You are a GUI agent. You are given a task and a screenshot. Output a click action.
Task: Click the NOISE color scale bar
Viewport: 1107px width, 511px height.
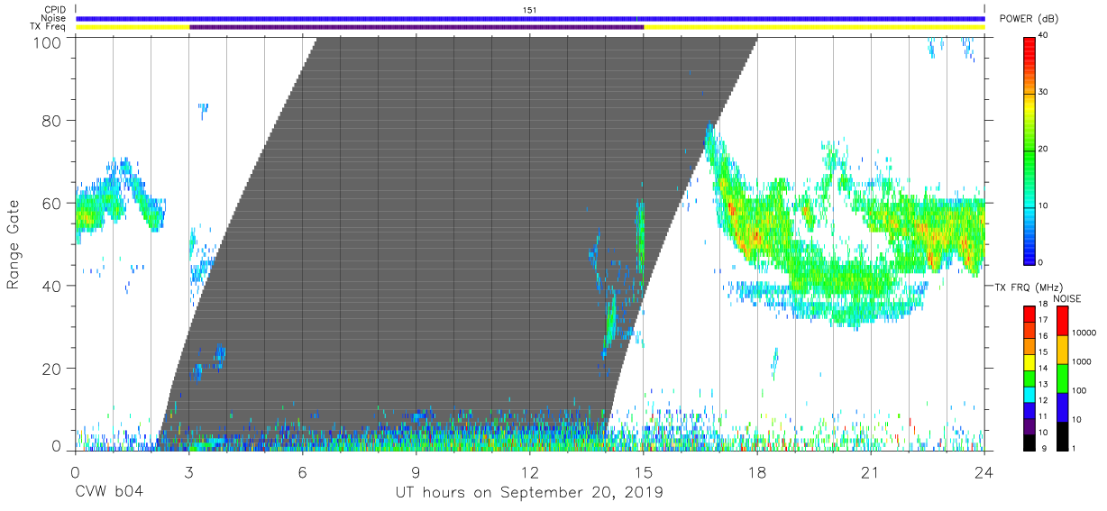tap(1062, 378)
